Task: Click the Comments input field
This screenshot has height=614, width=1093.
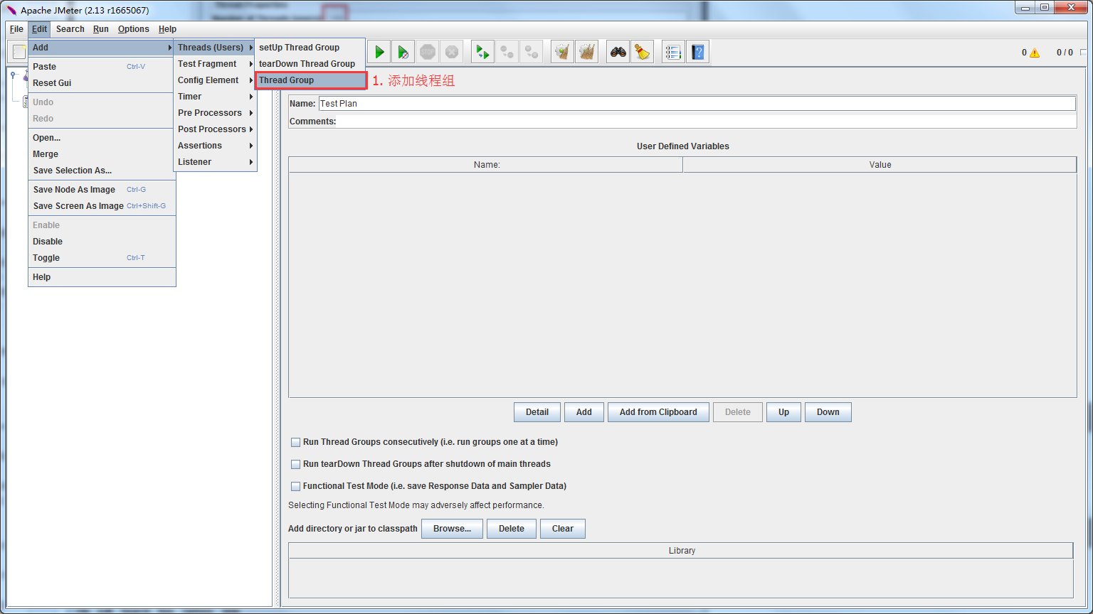Action: (707, 122)
